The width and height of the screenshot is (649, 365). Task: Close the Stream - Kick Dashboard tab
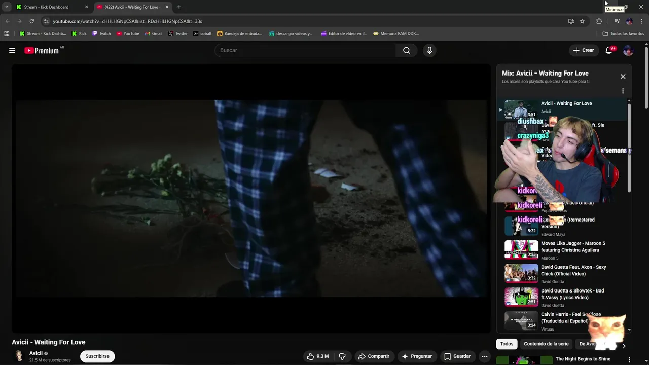click(86, 7)
